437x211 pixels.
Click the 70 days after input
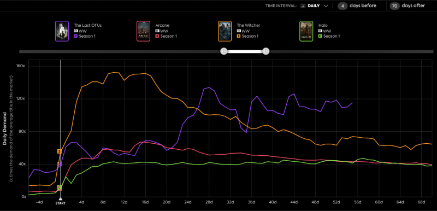(394, 5)
